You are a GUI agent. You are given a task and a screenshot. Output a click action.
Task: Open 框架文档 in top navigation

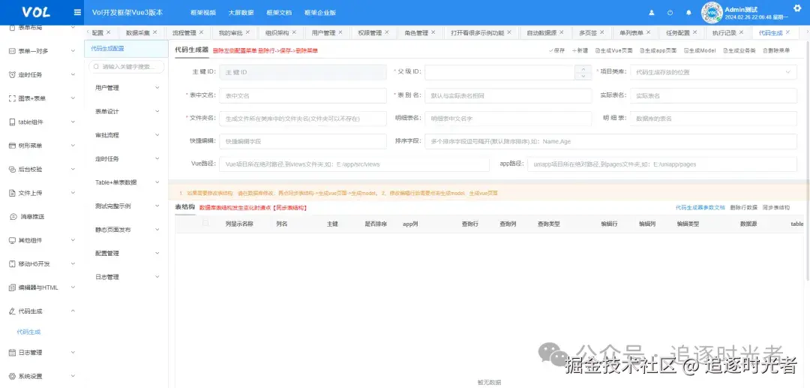coord(279,13)
